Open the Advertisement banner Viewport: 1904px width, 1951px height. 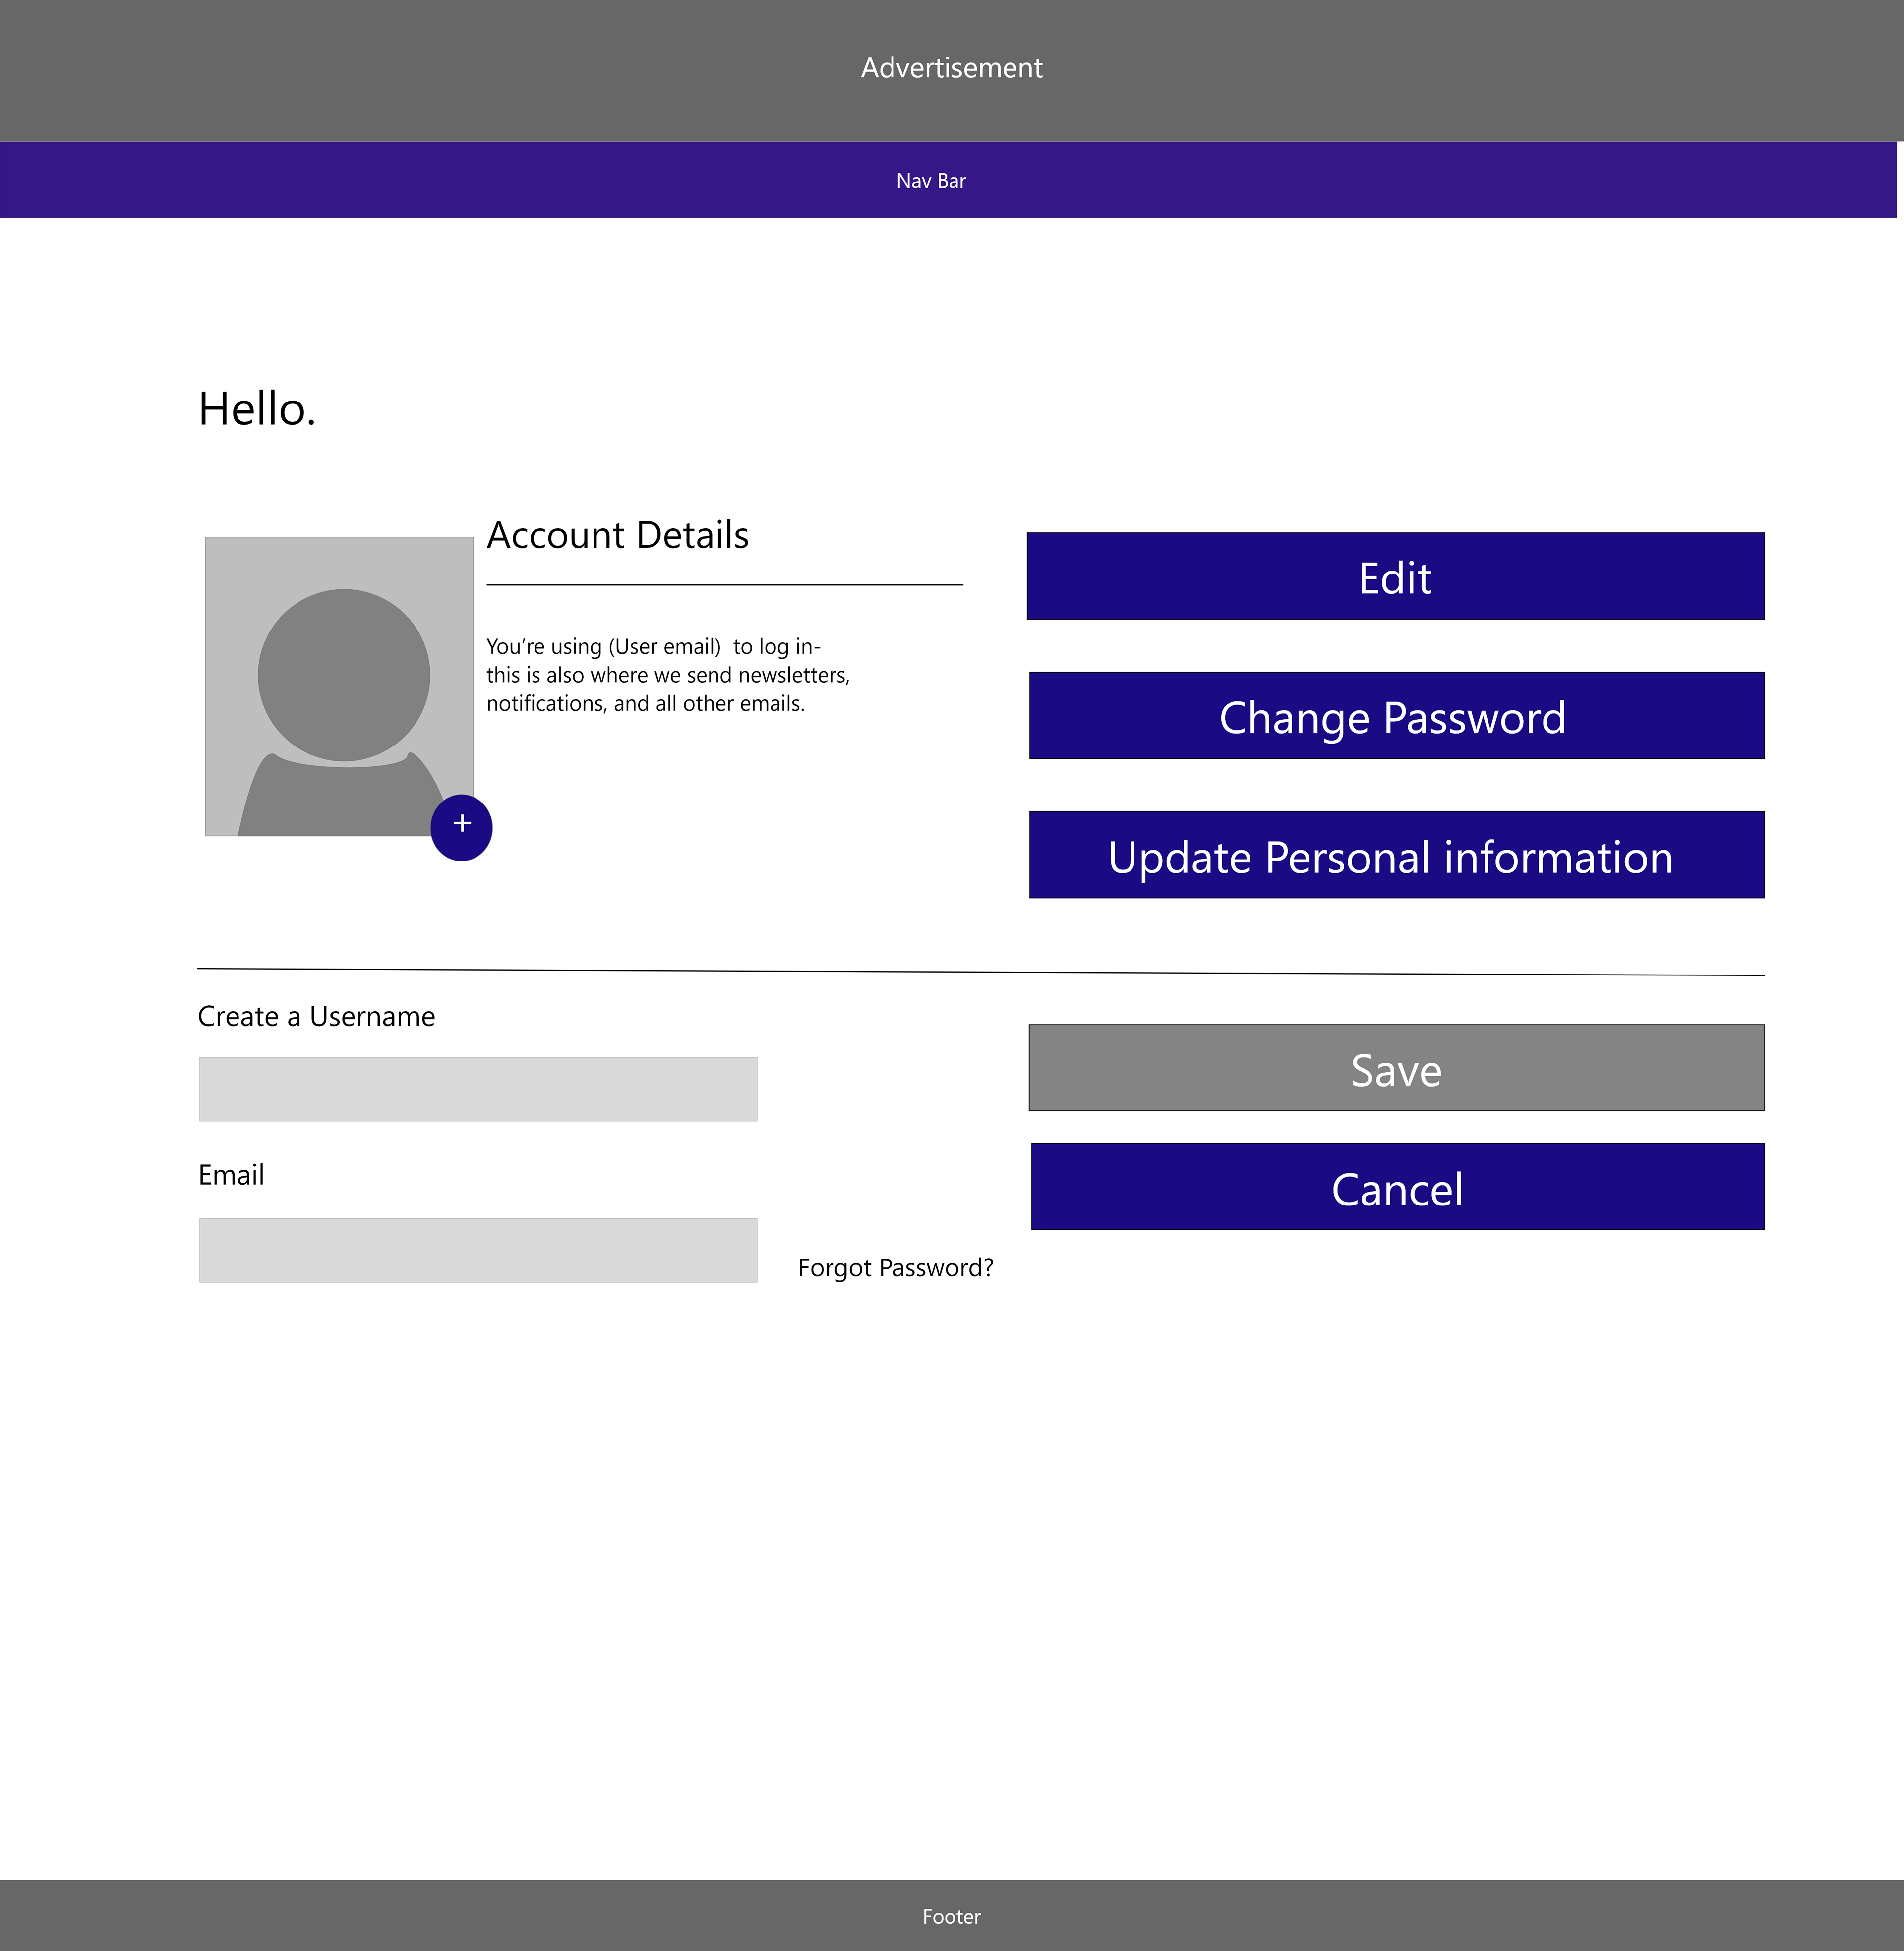(x=952, y=70)
